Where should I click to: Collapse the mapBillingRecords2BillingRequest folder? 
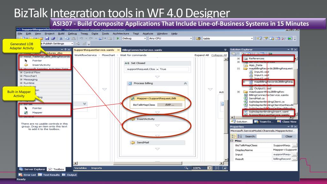click(239, 68)
